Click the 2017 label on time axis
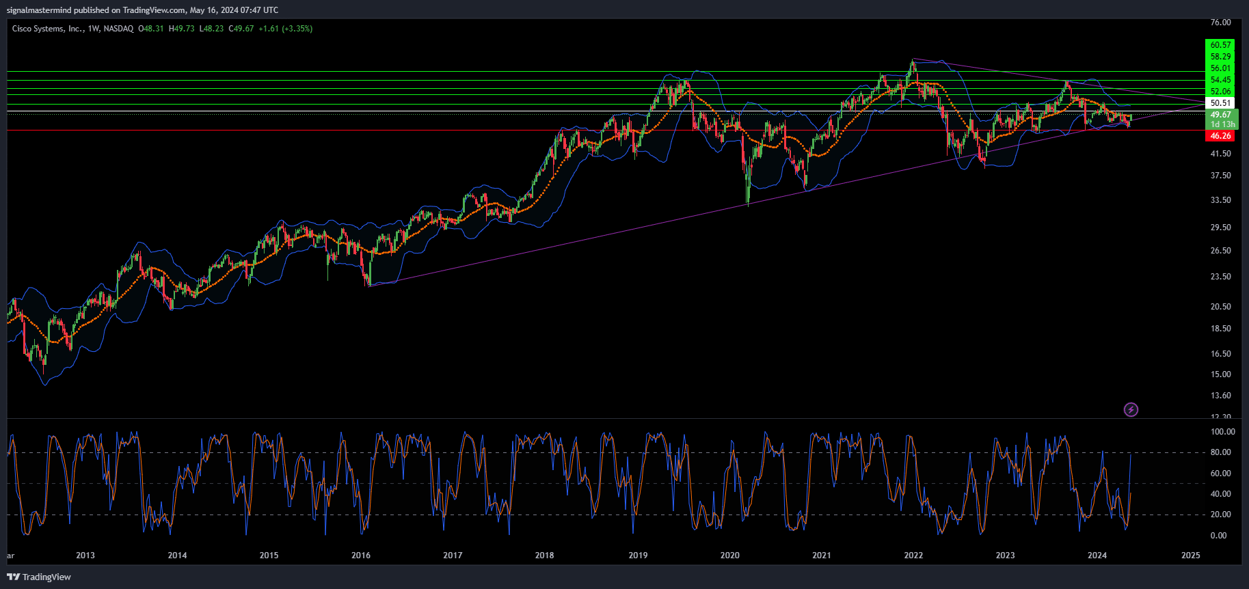This screenshot has height=589, width=1249. pos(453,556)
